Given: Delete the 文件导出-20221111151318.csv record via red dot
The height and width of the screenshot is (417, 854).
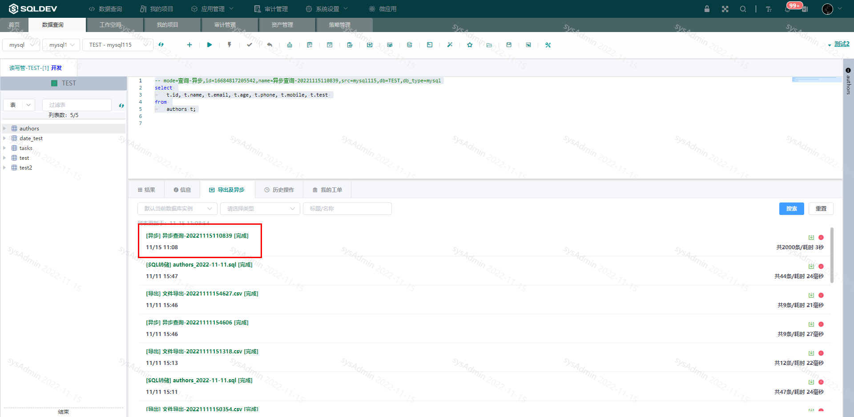Looking at the screenshot, I should click(821, 353).
